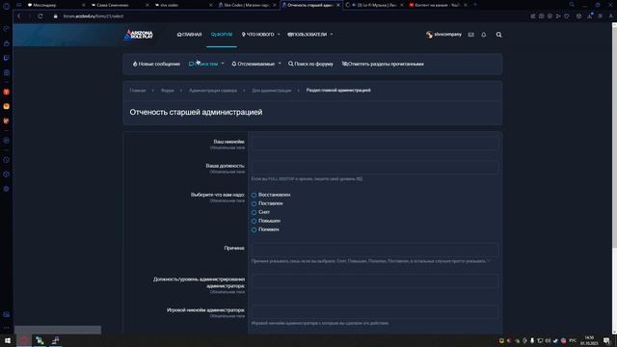
Task: Click 'Поиск по форуму' link
Action: (310, 64)
